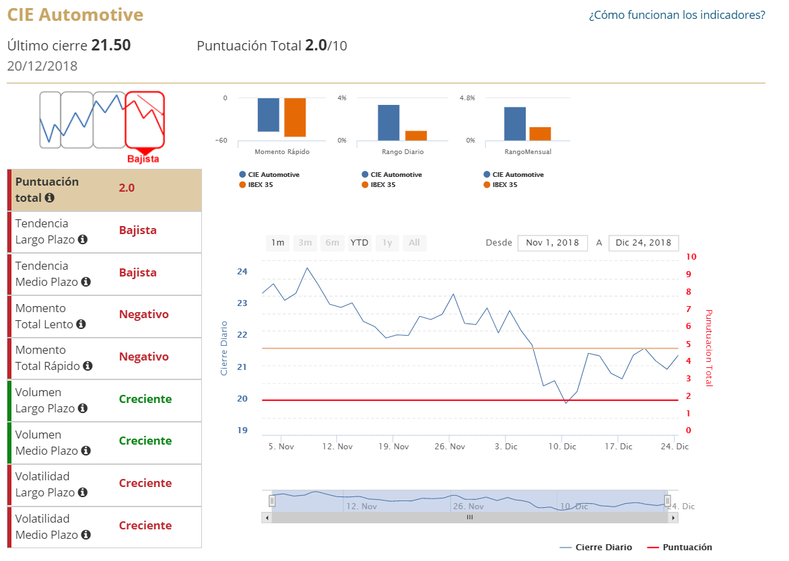The image size is (789, 561).
Task: Click the end date field Dic 24, 2018
Action: [643, 243]
